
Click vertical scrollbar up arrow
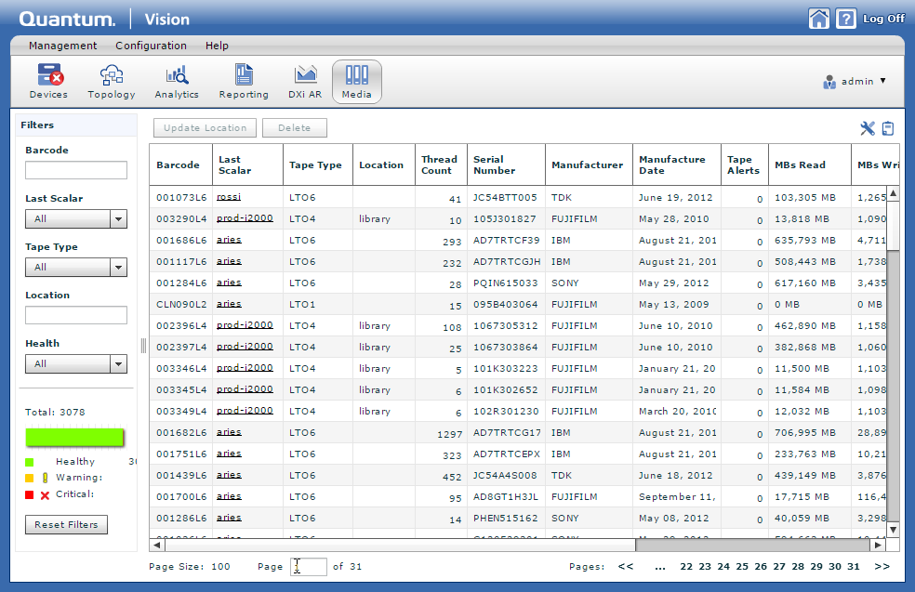(x=893, y=193)
